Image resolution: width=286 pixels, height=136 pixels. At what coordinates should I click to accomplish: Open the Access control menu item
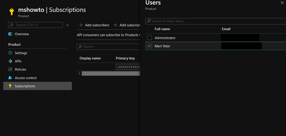pos(26,78)
